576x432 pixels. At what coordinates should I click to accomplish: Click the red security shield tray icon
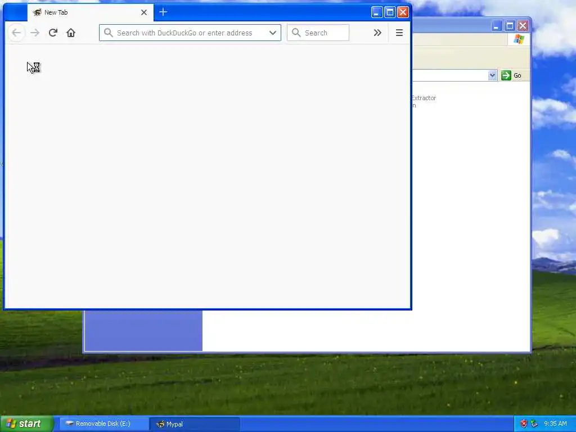[x=524, y=424]
